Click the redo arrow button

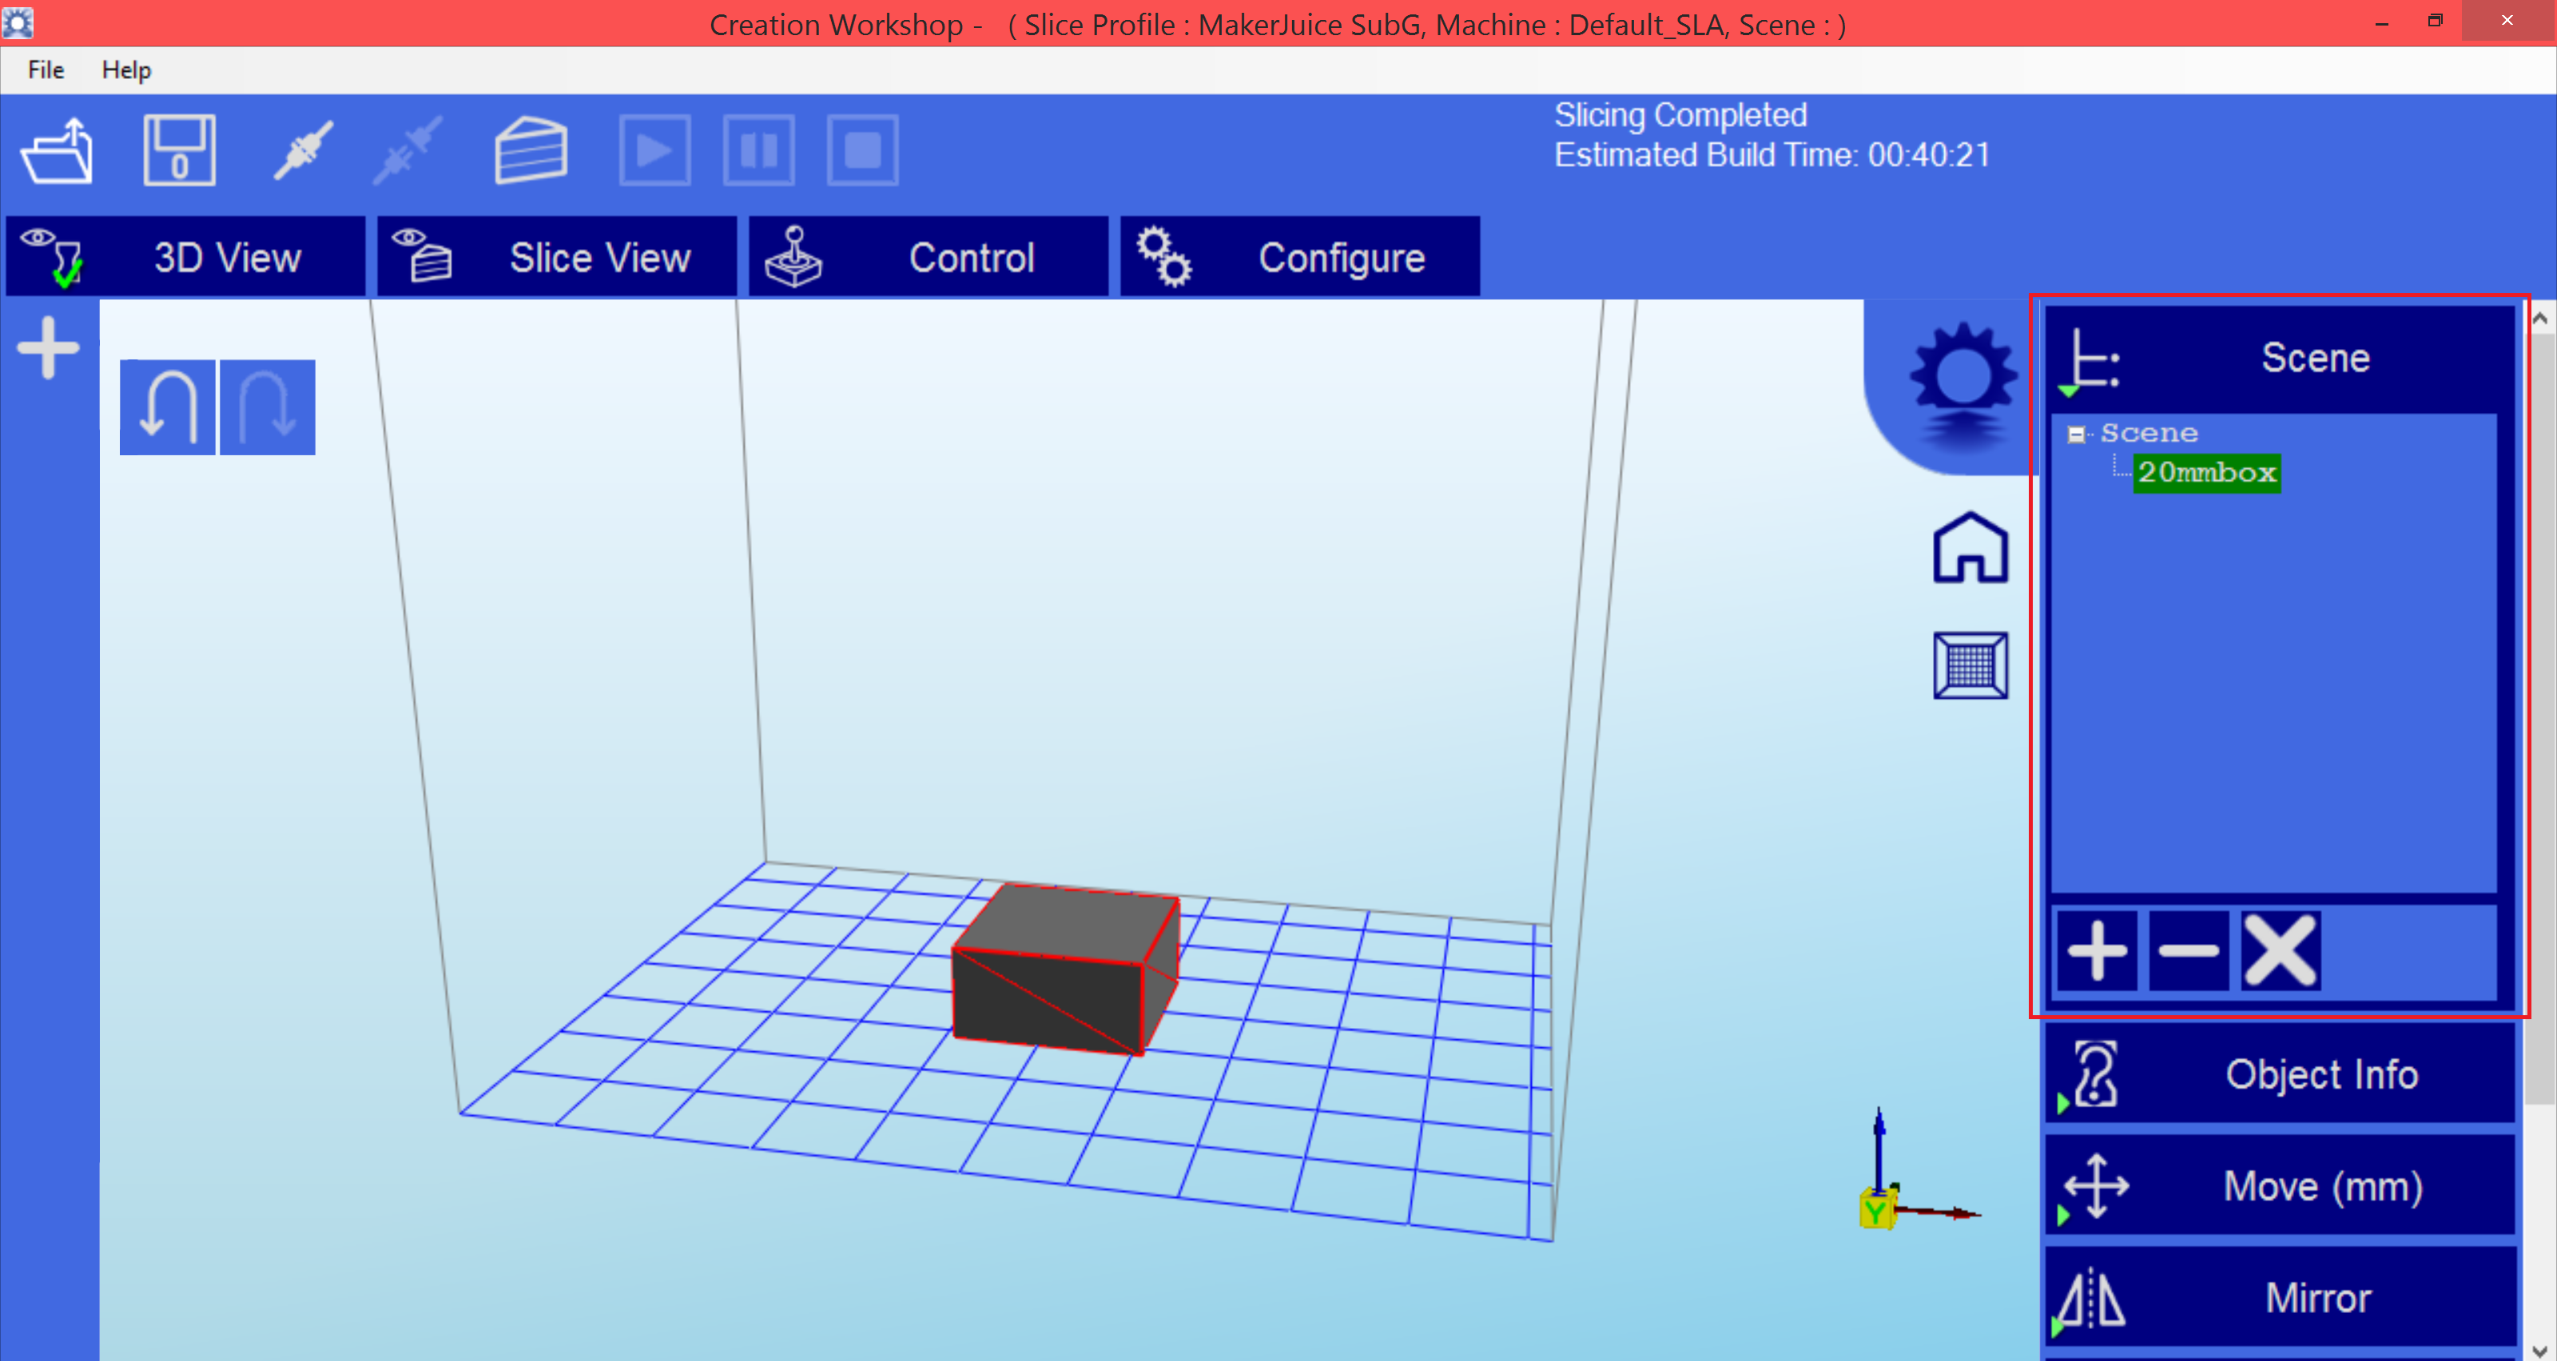point(267,407)
